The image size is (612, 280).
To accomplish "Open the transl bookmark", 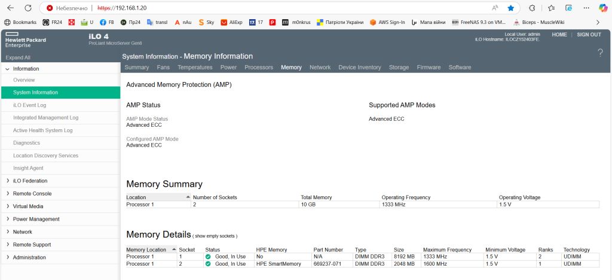I will [157, 22].
